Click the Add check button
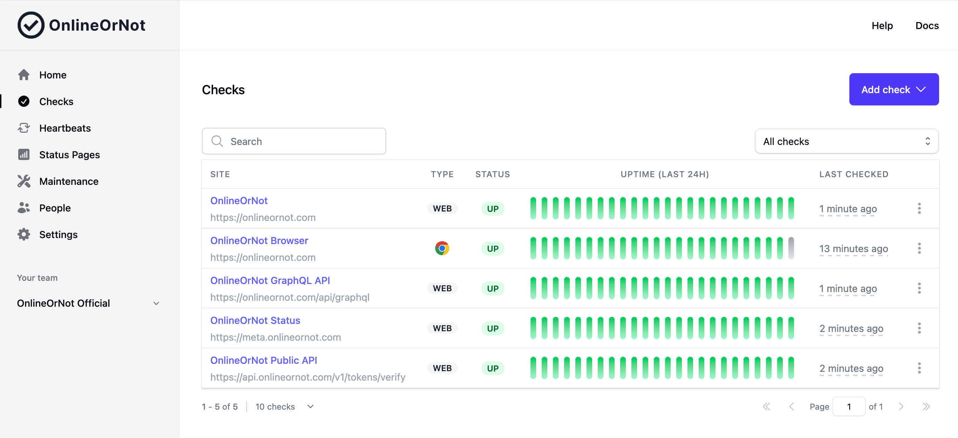Viewport: 958px width, 438px height. 894,89
